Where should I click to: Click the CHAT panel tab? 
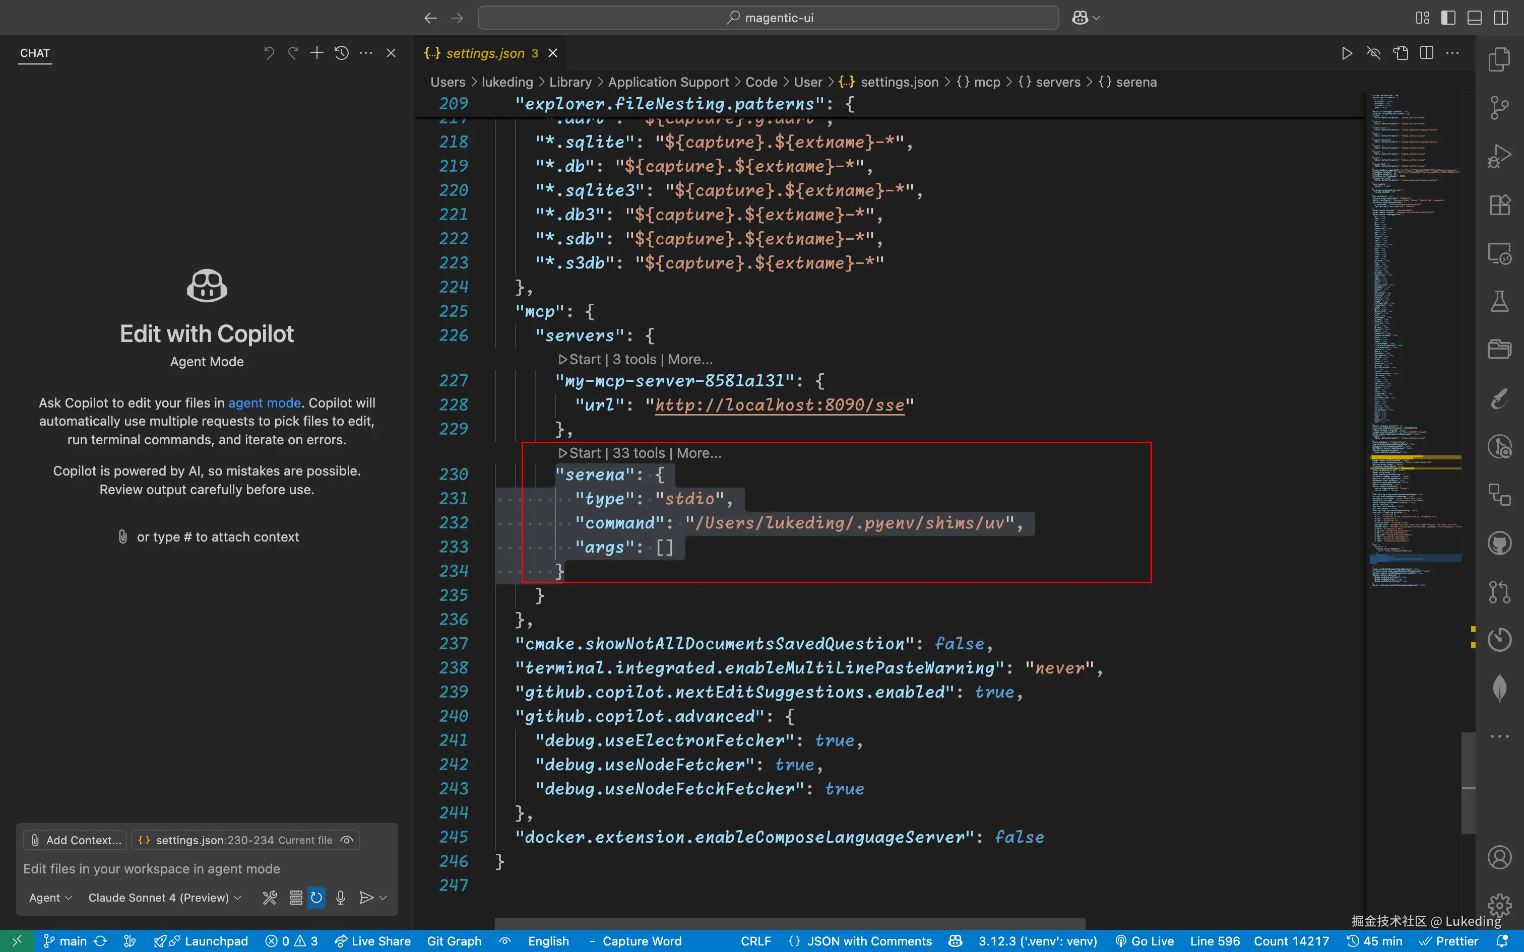[x=35, y=53]
